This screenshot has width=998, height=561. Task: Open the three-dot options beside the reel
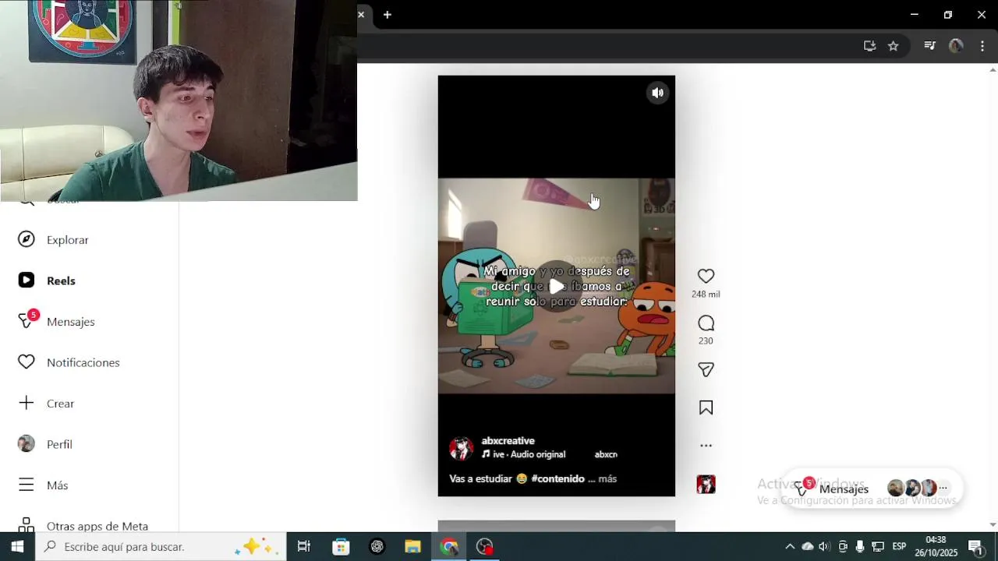[x=706, y=446]
